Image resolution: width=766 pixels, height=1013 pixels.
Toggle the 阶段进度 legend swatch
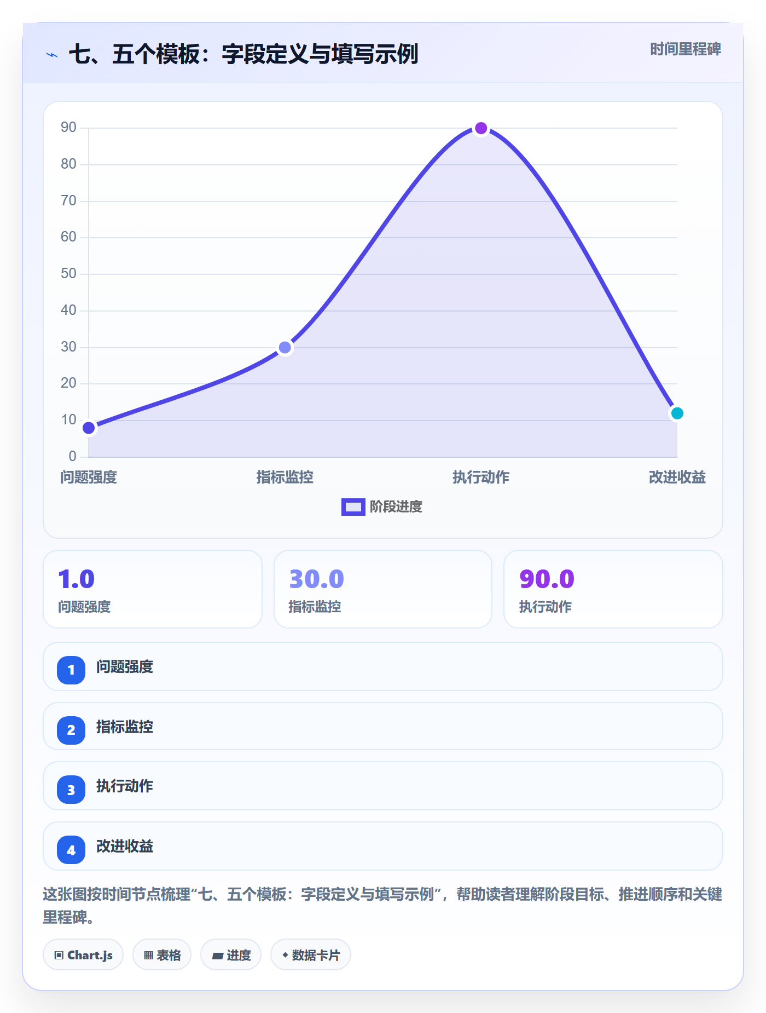(x=353, y=506)
